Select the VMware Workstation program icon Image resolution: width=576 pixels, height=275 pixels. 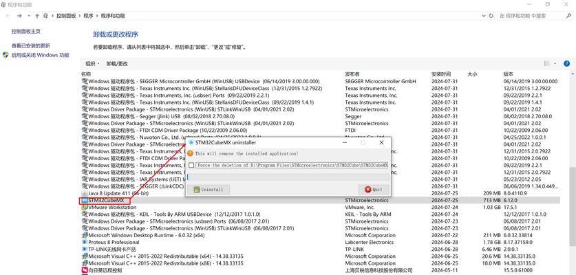coord(85,208)
